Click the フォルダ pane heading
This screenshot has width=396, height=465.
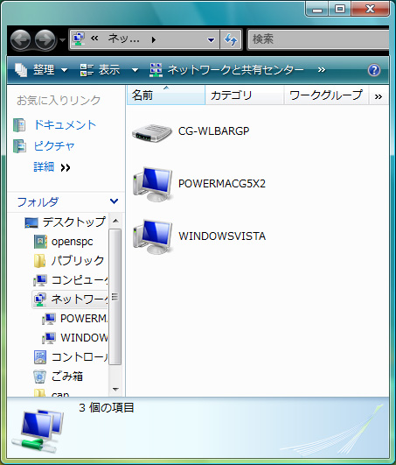coord(38,202)
